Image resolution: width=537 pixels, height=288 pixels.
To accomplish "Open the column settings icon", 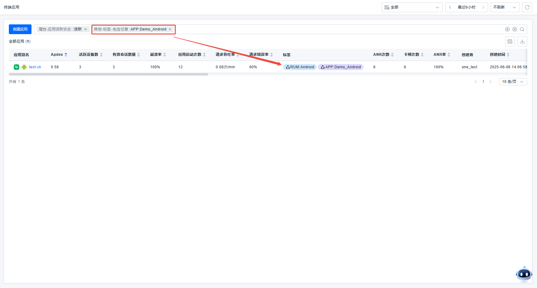I will pos(510,41).
